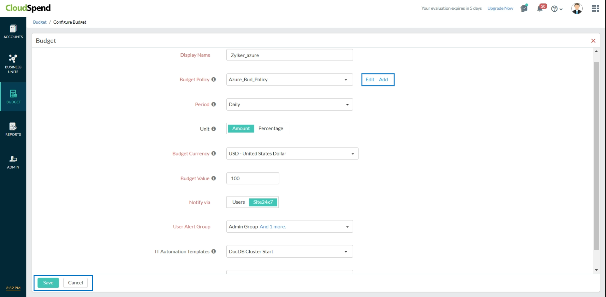Open the apps grid launcher
Viewport: 606px width, 297px height.
pos(595,9)
